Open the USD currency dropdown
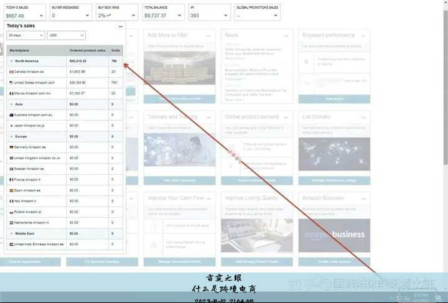 click(65, 36)
